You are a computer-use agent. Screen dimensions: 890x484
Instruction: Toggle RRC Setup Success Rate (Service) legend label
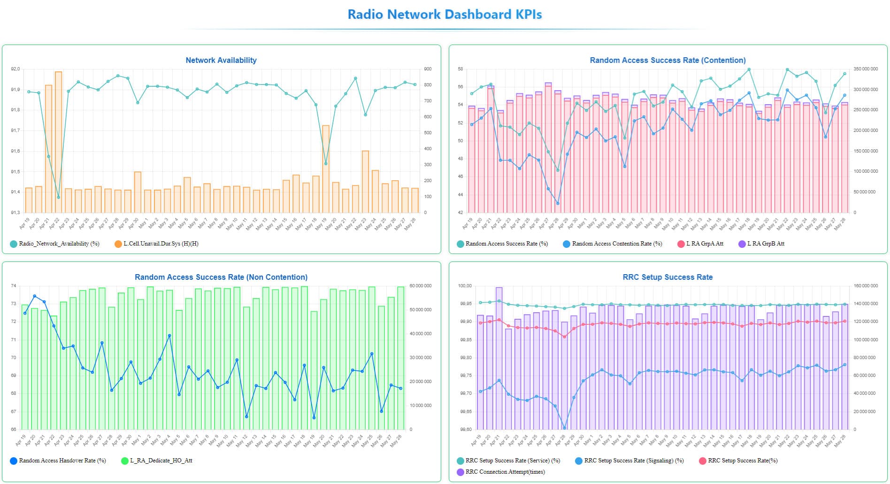coord(513,461)
